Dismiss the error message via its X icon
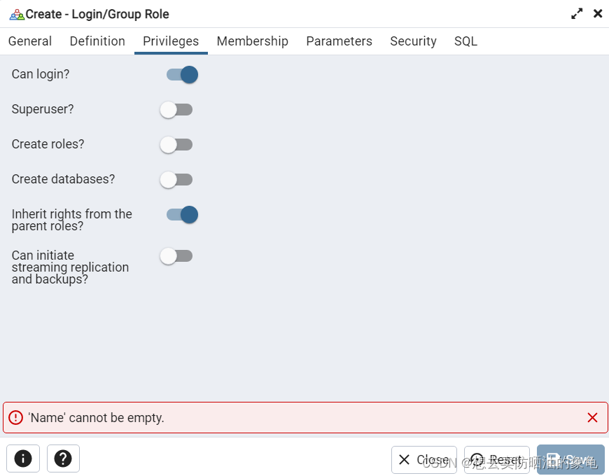Screen dimensions: 609x476 tap(592, 417)
